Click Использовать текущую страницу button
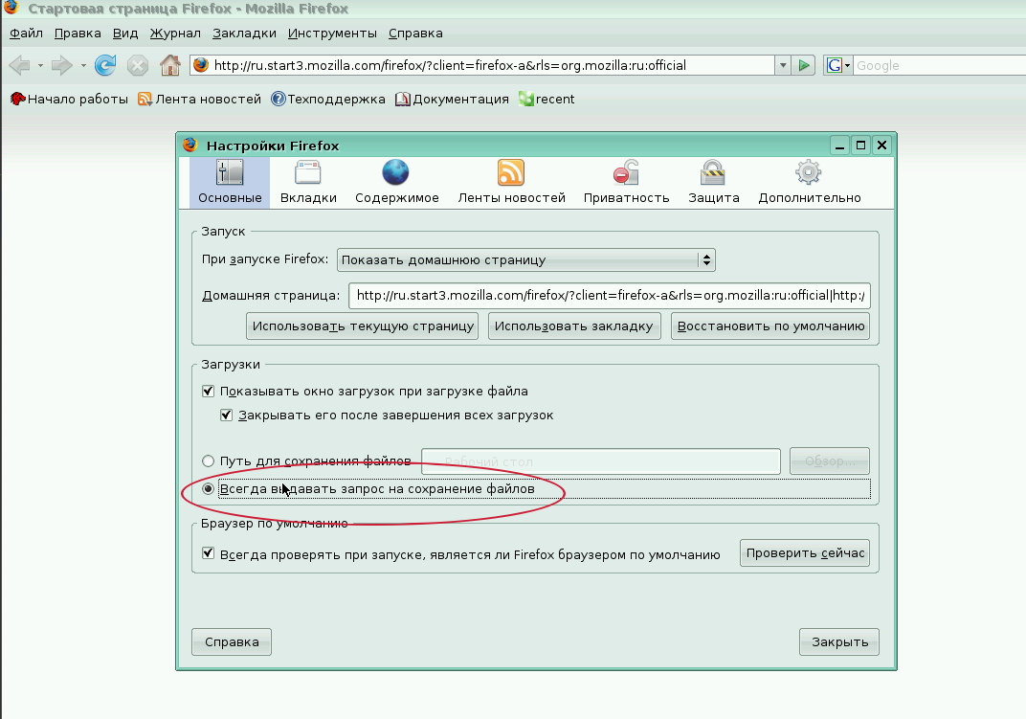This screenshot has width=1026, height=719. [x=363, y=326]
